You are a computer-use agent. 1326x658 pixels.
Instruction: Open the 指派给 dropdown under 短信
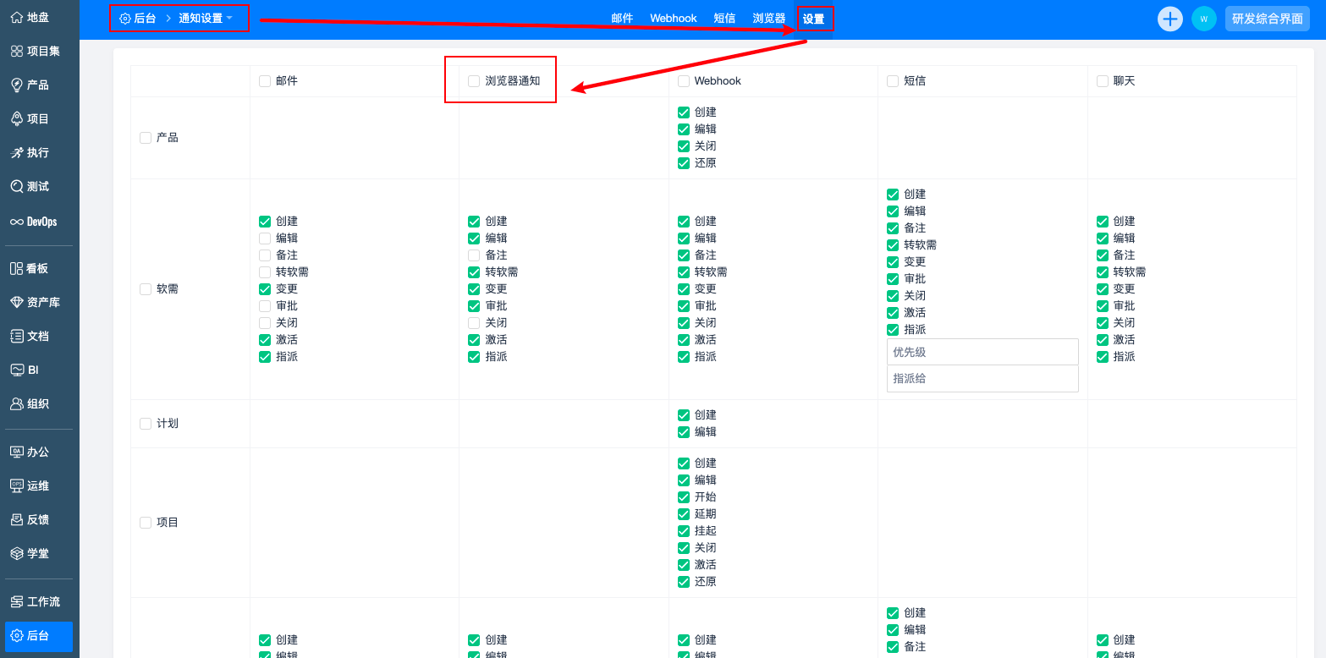[982, 379]
